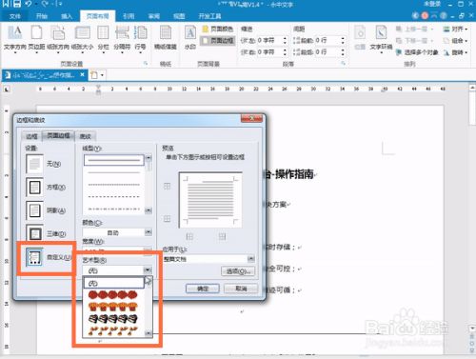The image size is (476, 359).
Task: Open dropdown arrow beside new document icon
Action: [102, 75]
